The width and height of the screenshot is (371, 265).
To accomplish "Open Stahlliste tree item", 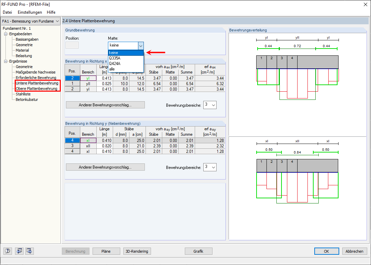I will (23, 94).
